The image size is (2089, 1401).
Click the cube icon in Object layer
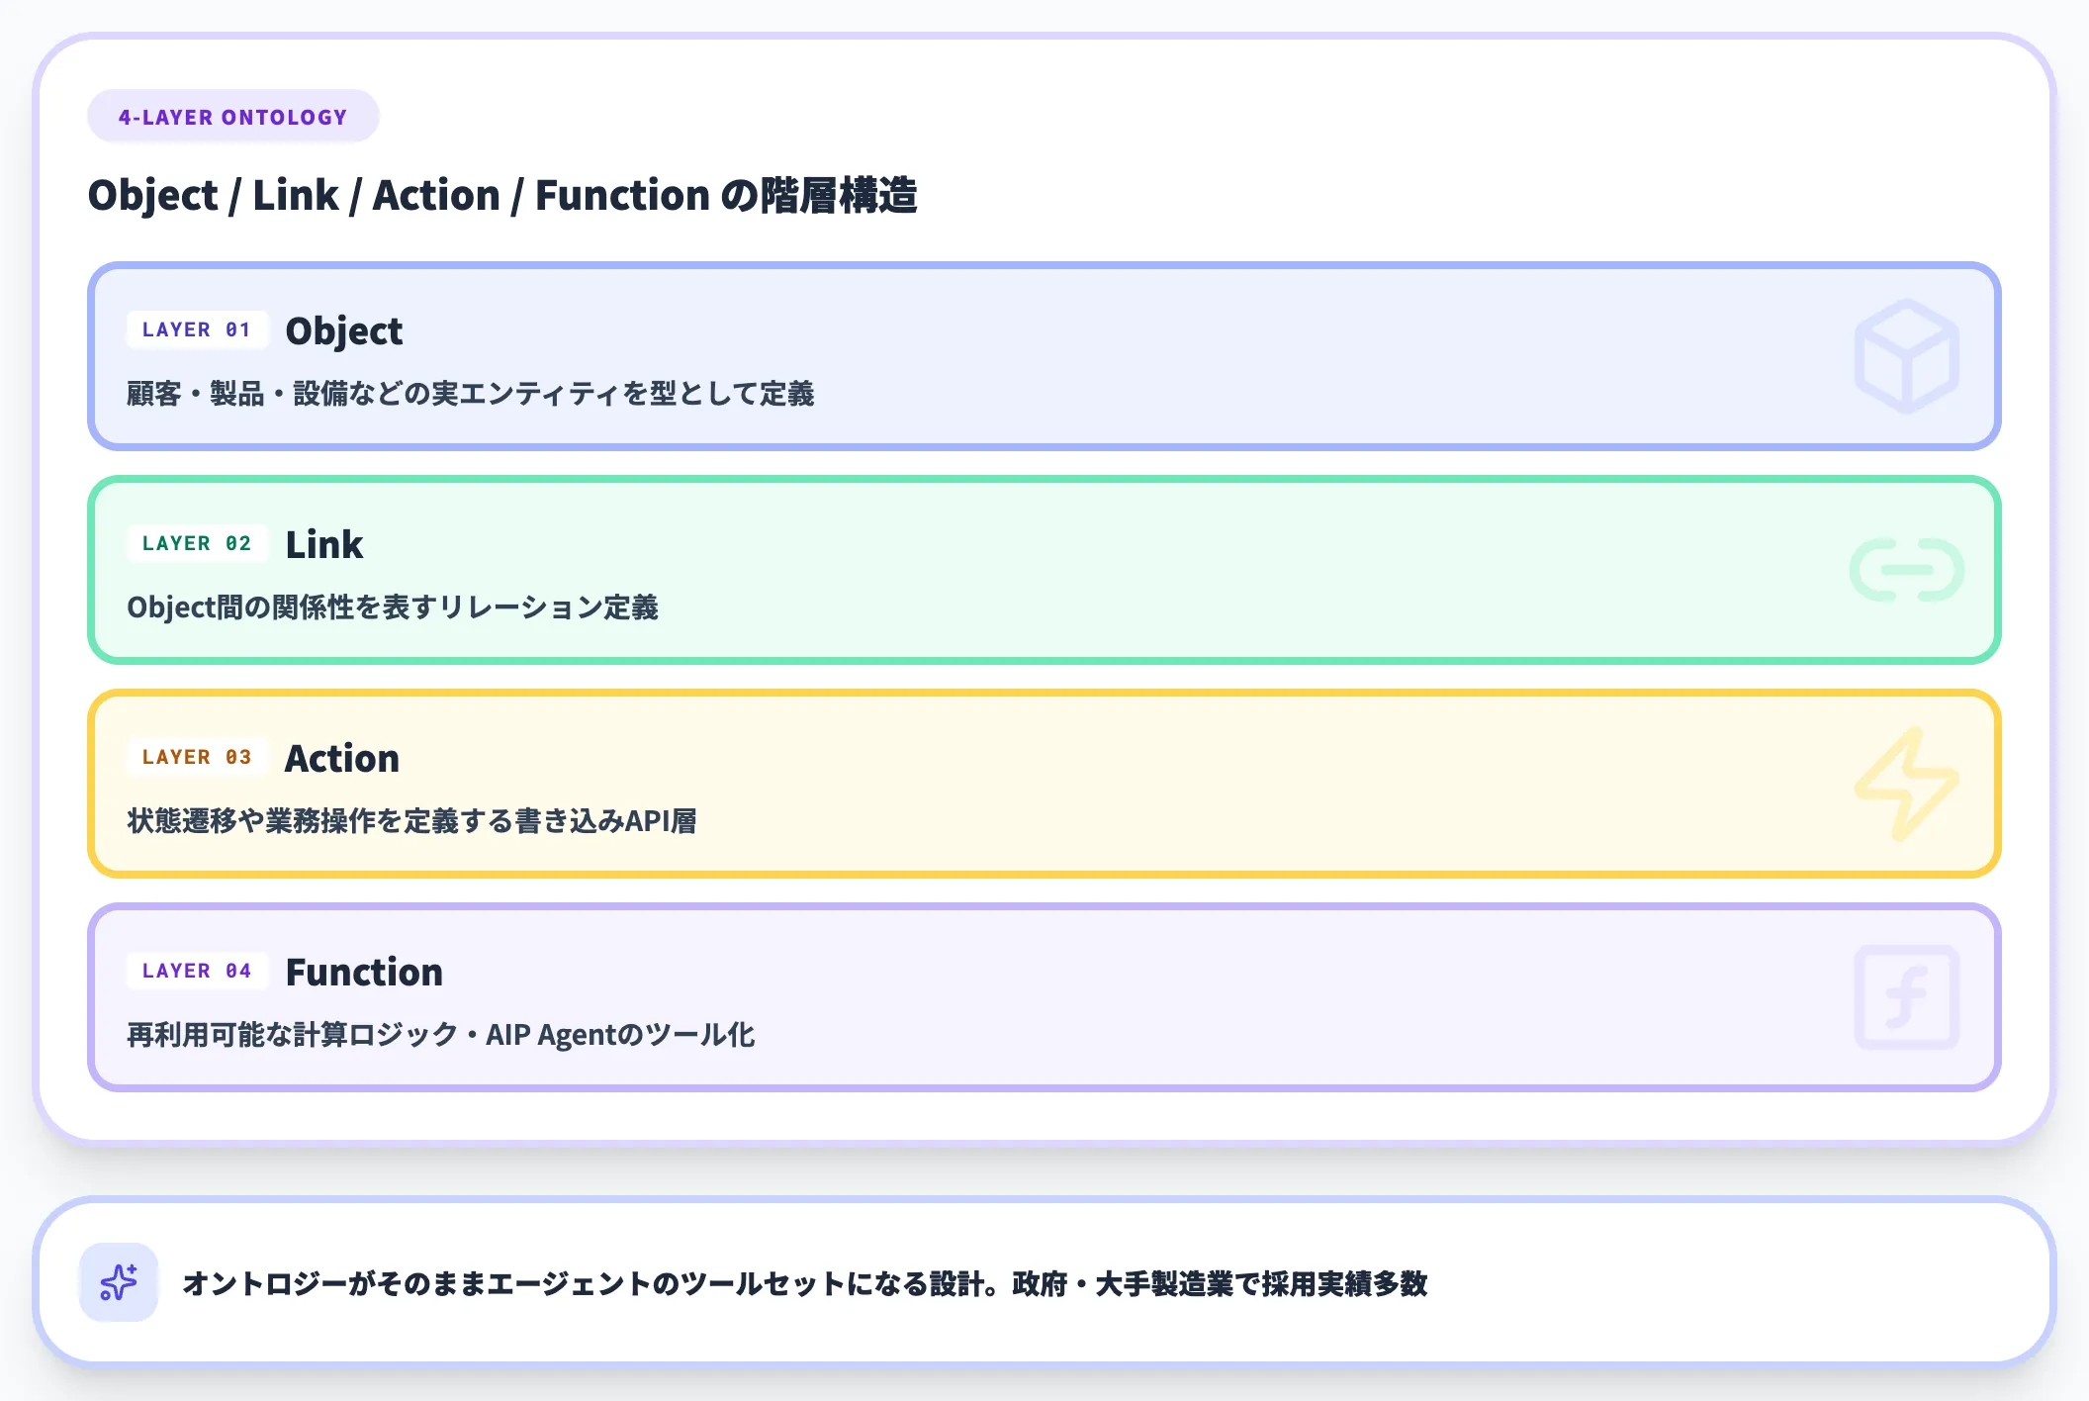(x=1906, y=356)
